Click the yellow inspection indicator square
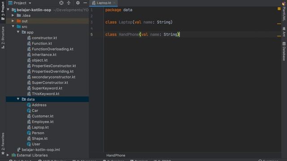This screenshot has width=287, height=161. click(x=279, y=8)
